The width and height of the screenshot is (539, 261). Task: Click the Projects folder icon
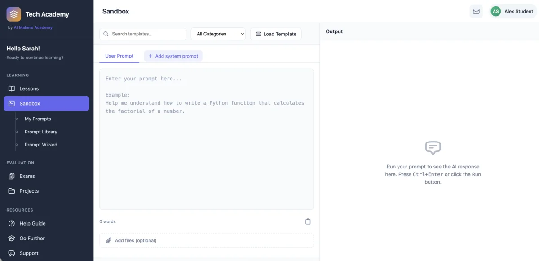coord(12,190)
